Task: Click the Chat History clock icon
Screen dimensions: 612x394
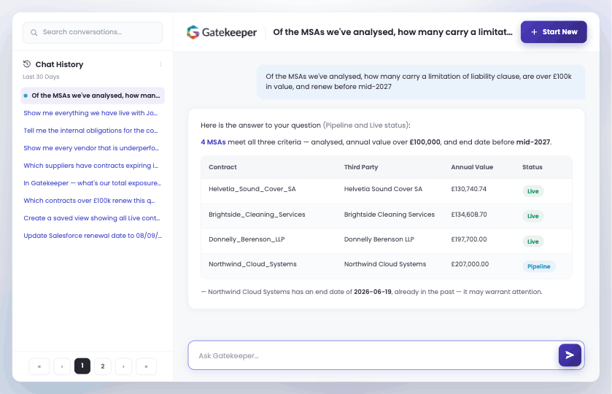Action: pyautogui.click(x=27, y=64)
